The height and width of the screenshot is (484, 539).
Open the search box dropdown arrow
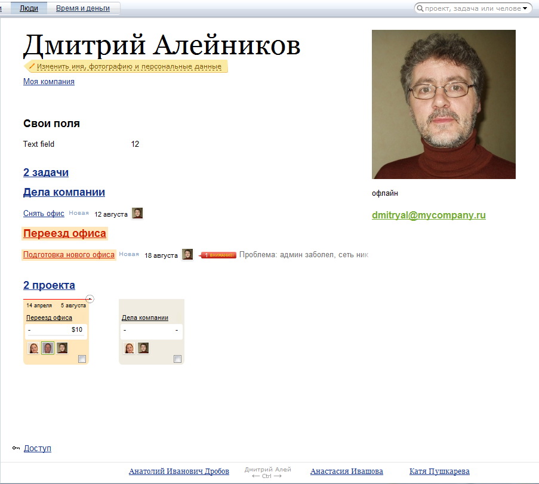click(525, 8)
